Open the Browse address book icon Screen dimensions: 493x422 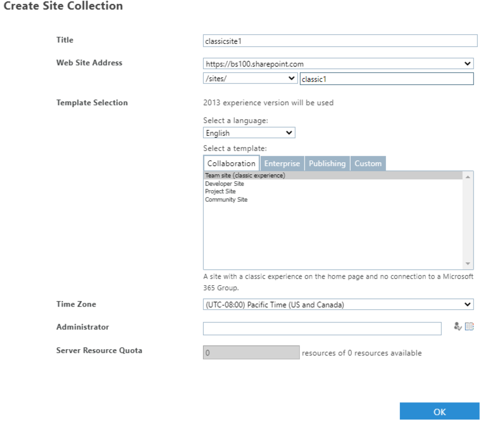[x=469, y=327]
